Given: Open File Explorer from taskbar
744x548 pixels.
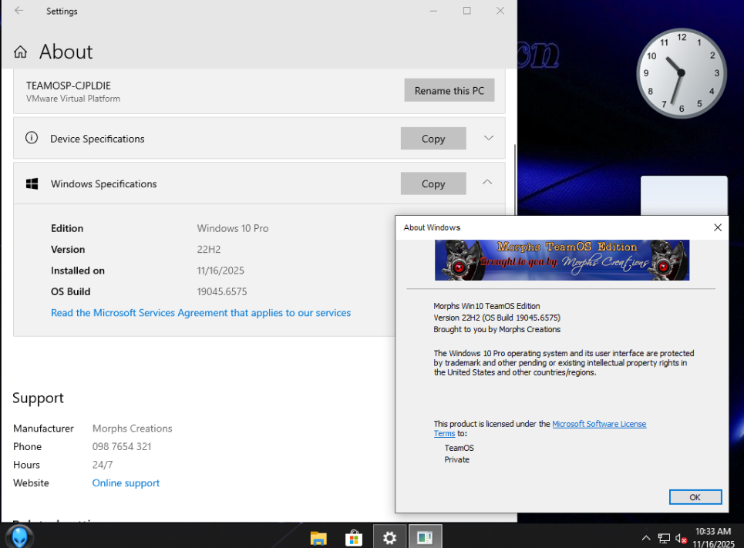Looking at the screenshot, I should pos(318,537).
